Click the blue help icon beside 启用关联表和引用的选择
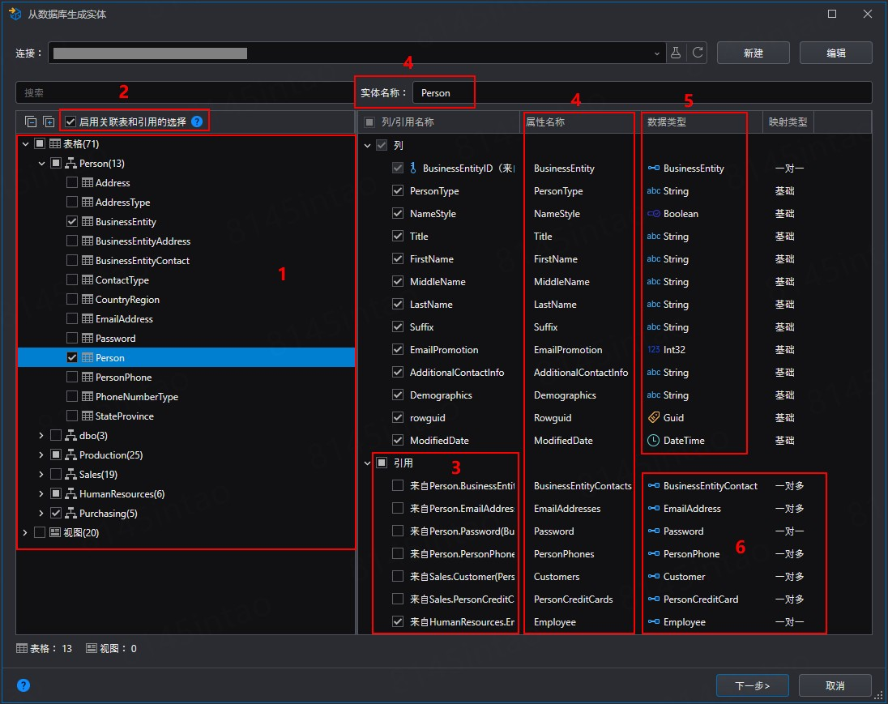 (197, 122)
